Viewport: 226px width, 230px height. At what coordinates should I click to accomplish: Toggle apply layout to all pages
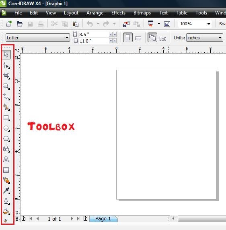152,38
